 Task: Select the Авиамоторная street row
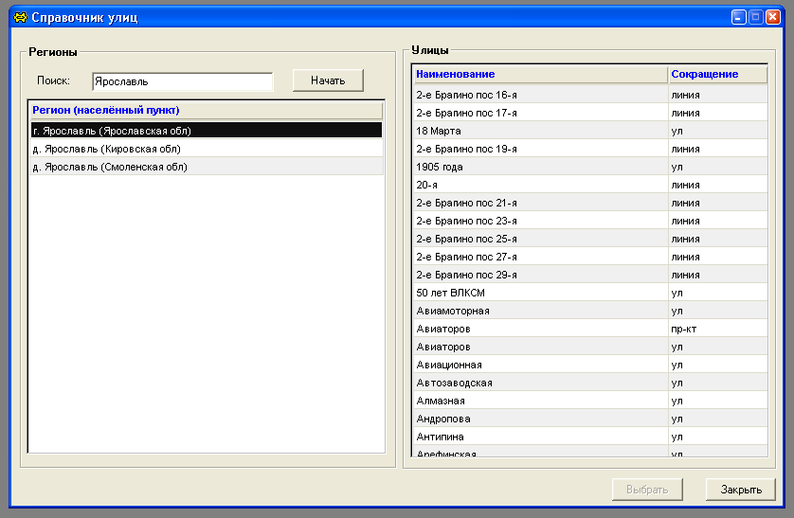(540, 311)
